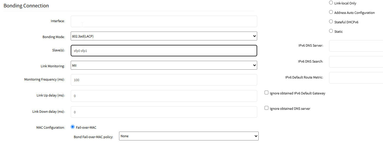Select the Fail-over-MAC radio button
Screen dimensions: 383x144
[x=73, y=127]
